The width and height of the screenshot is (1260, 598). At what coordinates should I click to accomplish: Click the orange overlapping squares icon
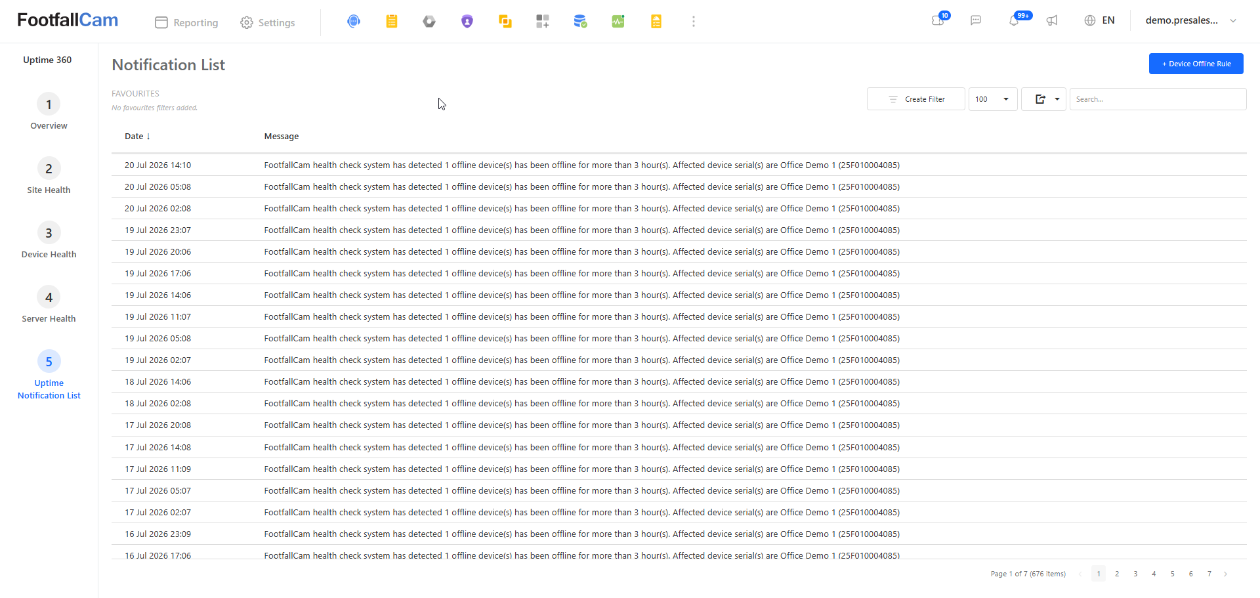tap(505, 22)
